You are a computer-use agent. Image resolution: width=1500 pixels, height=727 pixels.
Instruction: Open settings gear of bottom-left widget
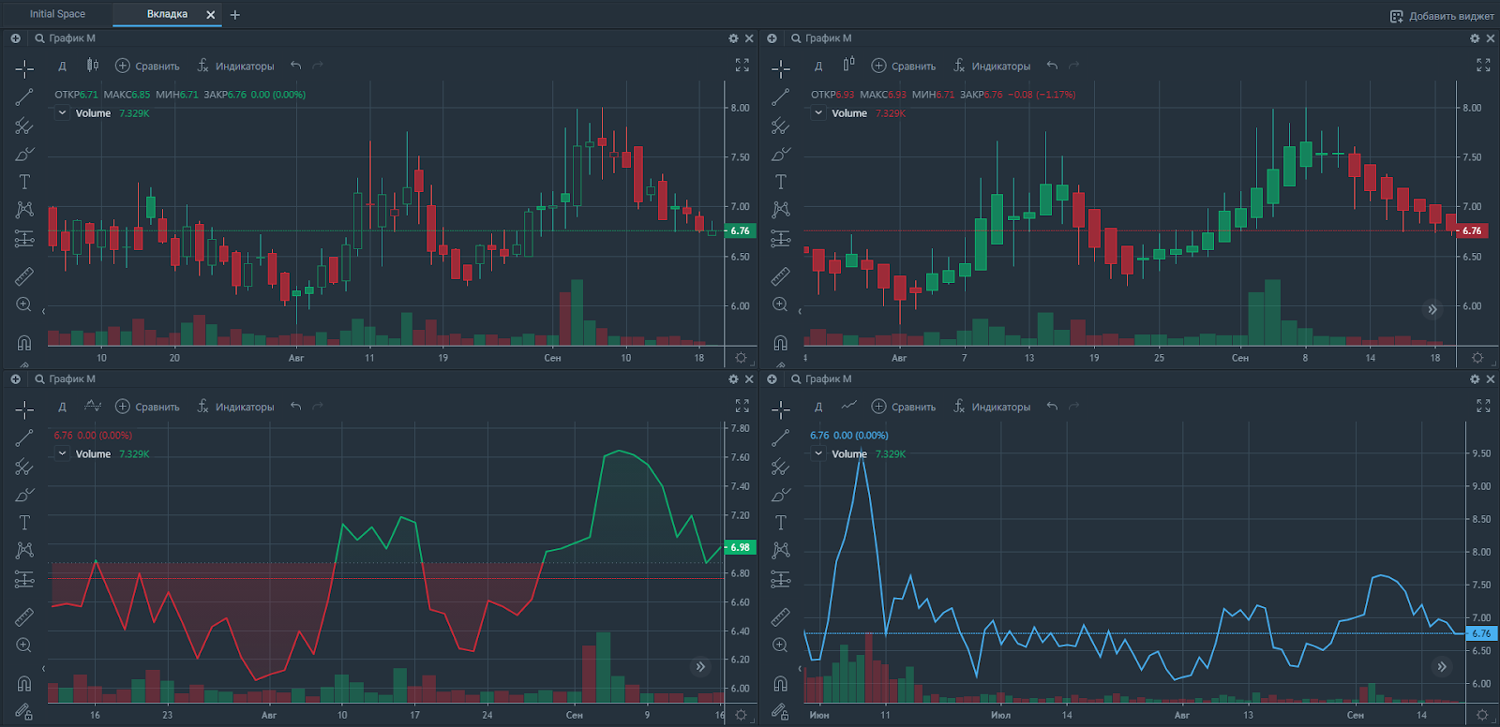click(x=733, y=379)
